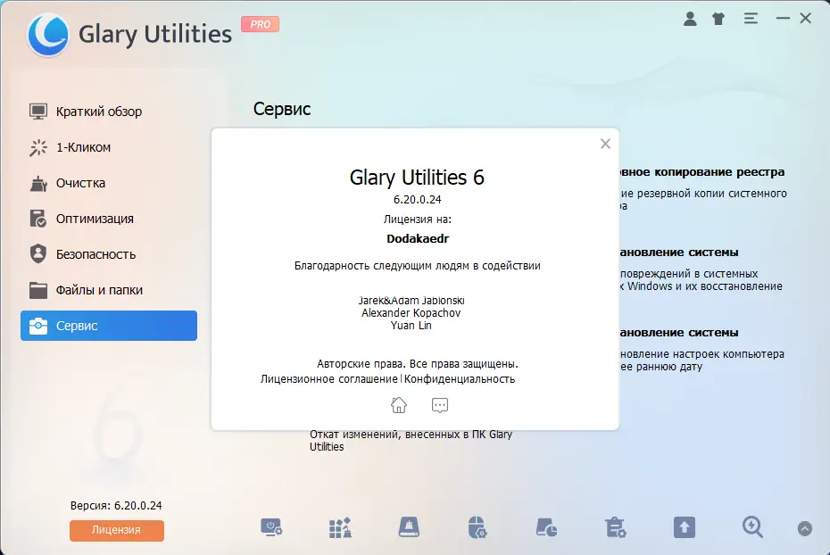Open the Лицензионное соглашение link
This screenshot has width=830, height=555.
(x=328, y=379)
